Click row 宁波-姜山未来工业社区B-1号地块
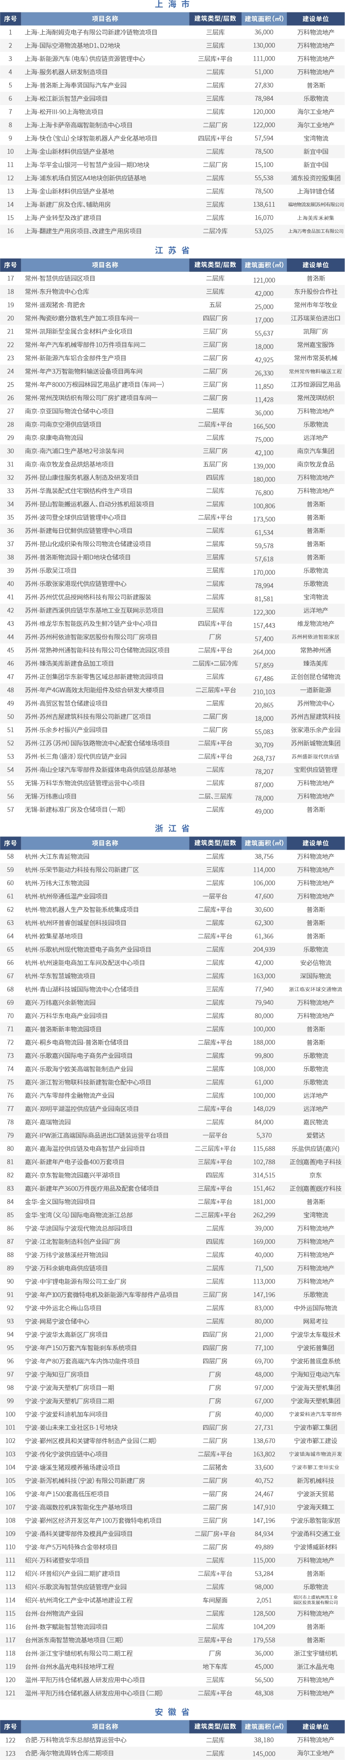Image resolution: width=345 pixels, height=1760 pixels. tap(172, 1428)
